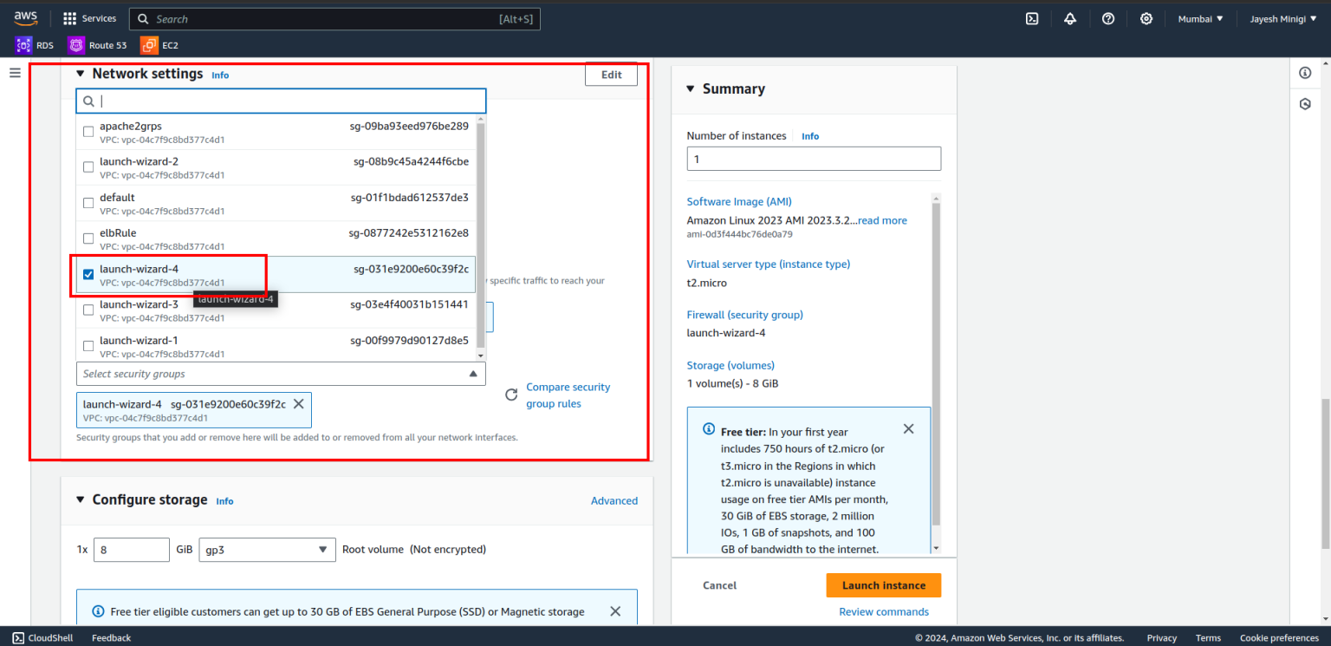Collapse the Summary panel

coord(690,88)
